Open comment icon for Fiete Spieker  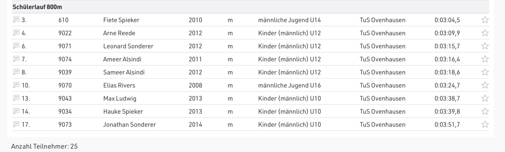16,20
